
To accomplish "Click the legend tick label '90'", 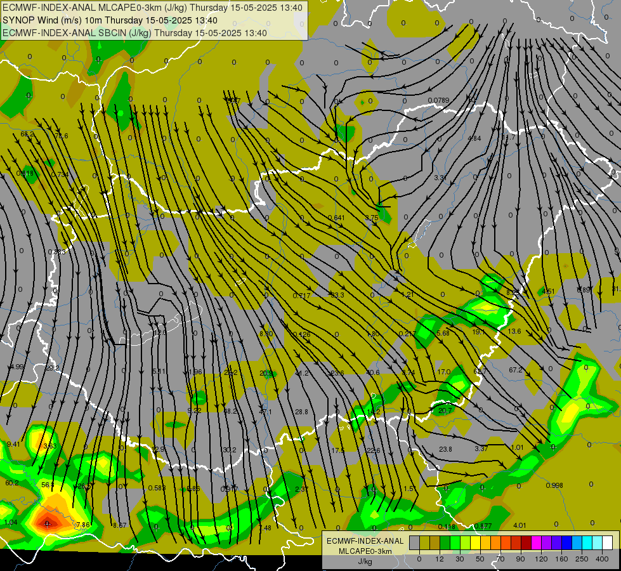I will coord(520,559).
